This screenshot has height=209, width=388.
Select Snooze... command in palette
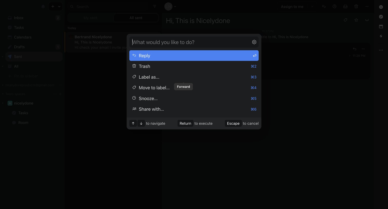(x=194, y=99)
